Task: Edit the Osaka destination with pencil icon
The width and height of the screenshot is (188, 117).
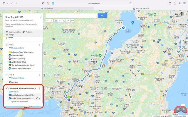Action: point(37,98)
